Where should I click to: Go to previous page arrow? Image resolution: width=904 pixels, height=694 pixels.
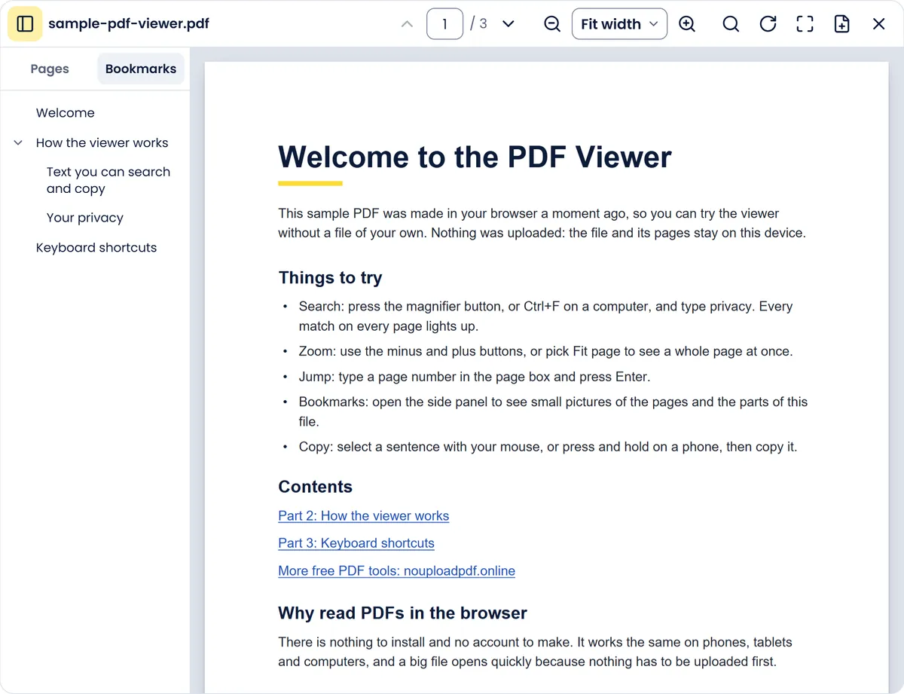point(407,24)
